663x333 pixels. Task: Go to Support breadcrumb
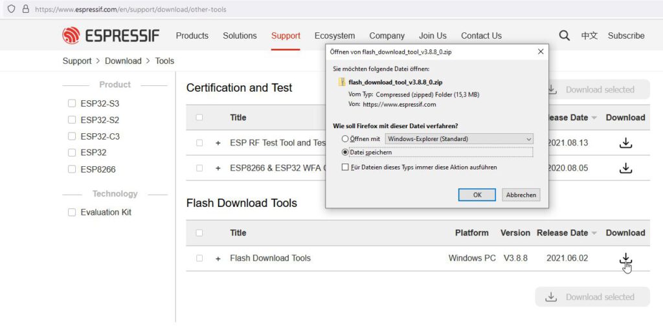point(77,61)
